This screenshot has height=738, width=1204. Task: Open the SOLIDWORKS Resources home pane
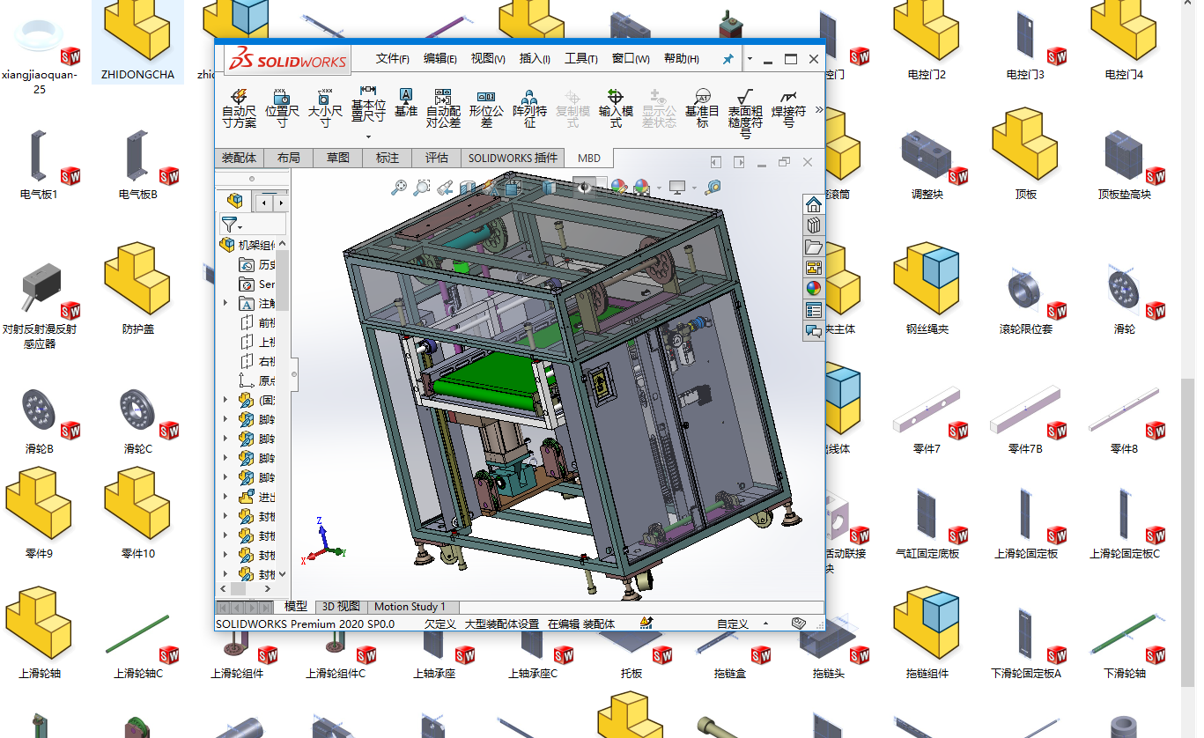coord(814,204)
